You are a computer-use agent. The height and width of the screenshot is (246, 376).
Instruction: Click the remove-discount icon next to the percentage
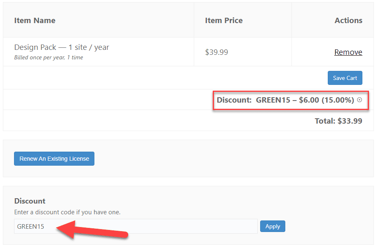point(360,100)
